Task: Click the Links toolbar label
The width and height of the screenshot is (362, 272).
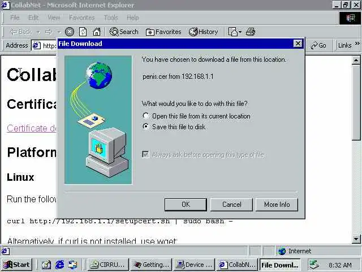Action: (344, 45)
